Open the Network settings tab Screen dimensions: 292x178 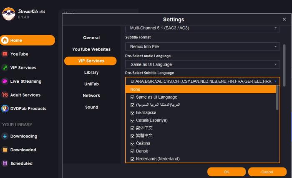pos(91,95)
